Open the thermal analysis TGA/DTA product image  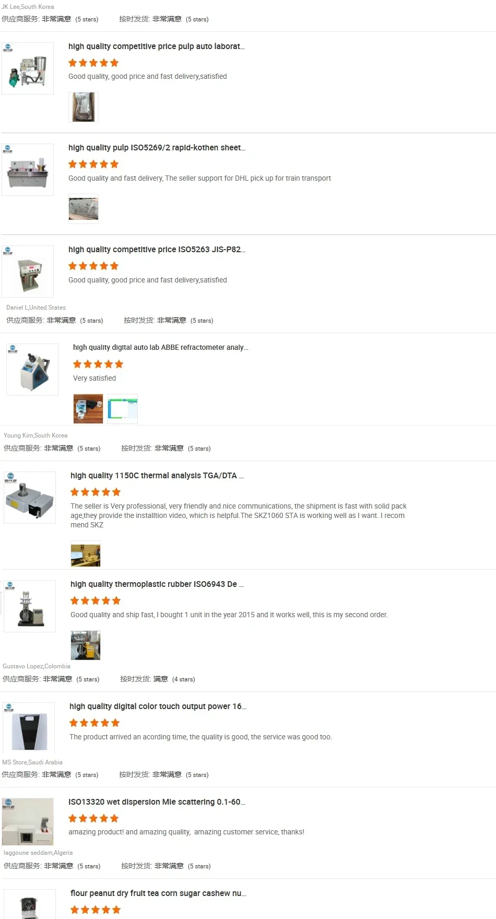coord(30,498)
